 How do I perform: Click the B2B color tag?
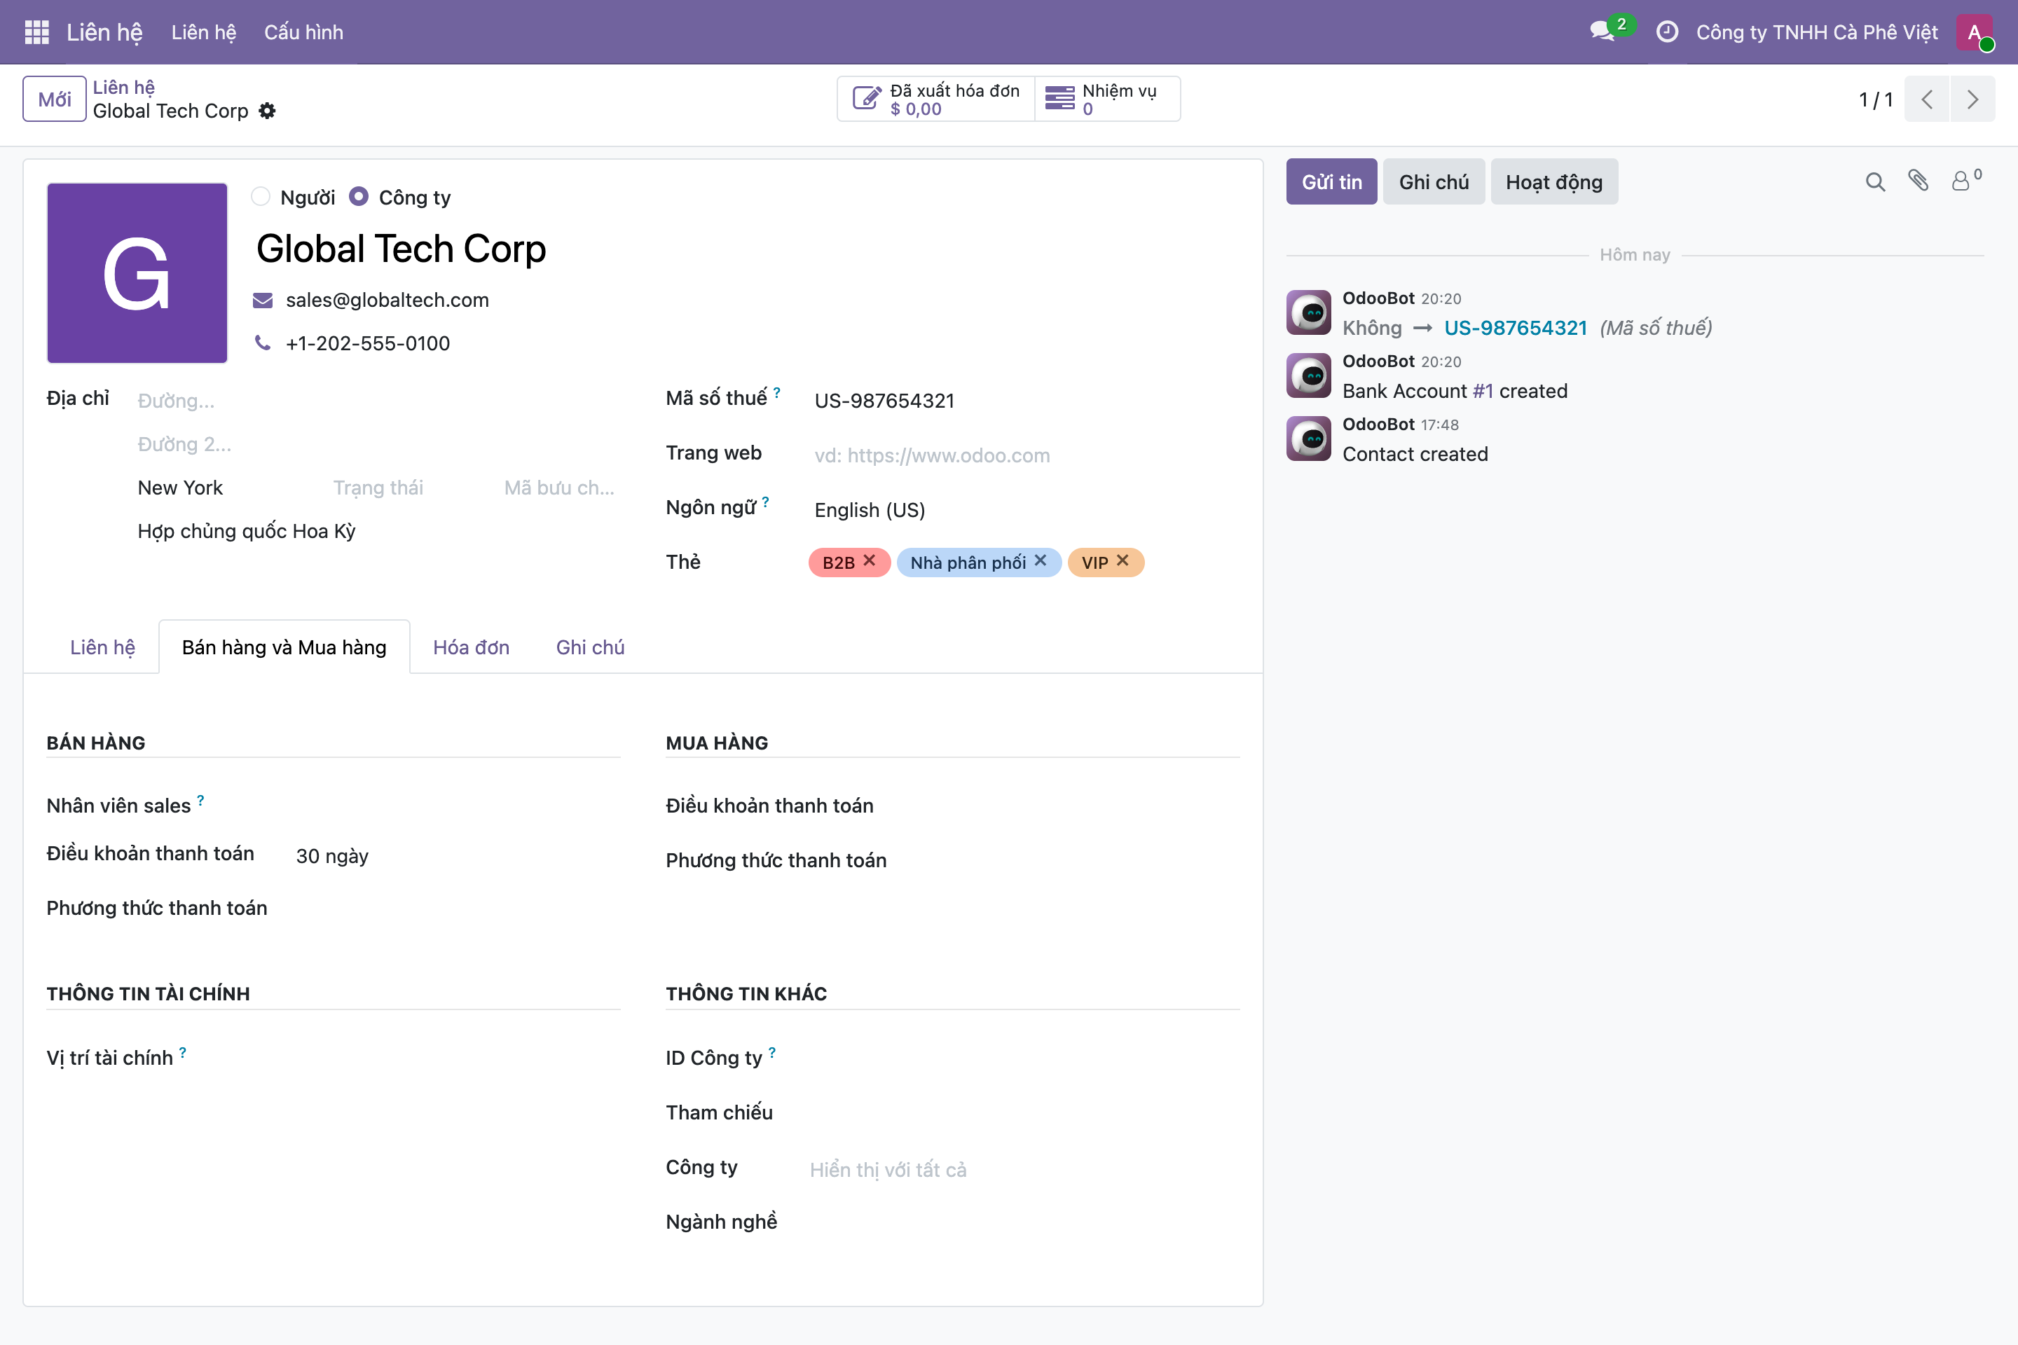[838, 563]
